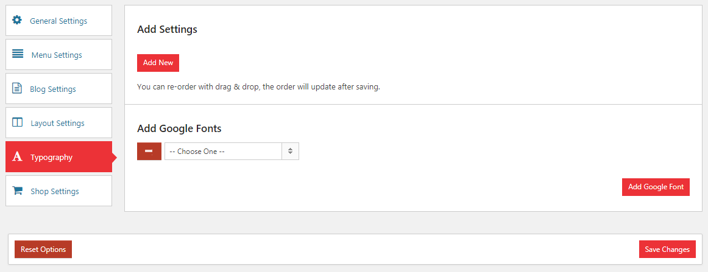Switch to the Menu Settings tab
Viewport: 708px width, 272px height.
coord(58,55)
